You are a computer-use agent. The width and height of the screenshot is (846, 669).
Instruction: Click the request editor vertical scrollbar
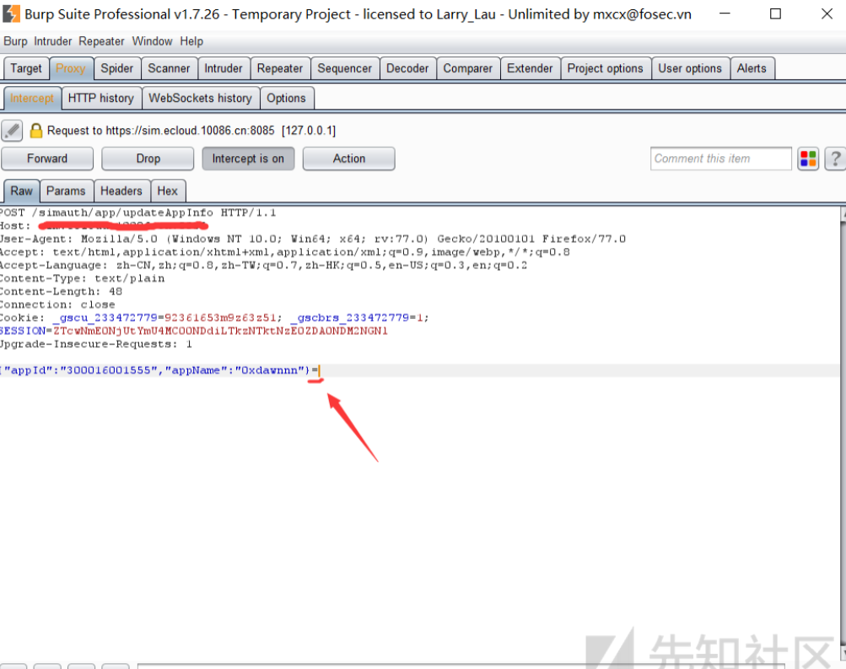843,432
